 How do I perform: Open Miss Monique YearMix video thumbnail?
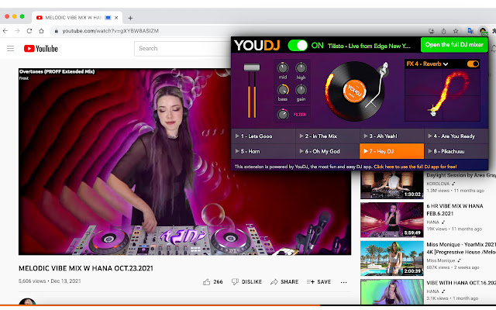point(391,258)
